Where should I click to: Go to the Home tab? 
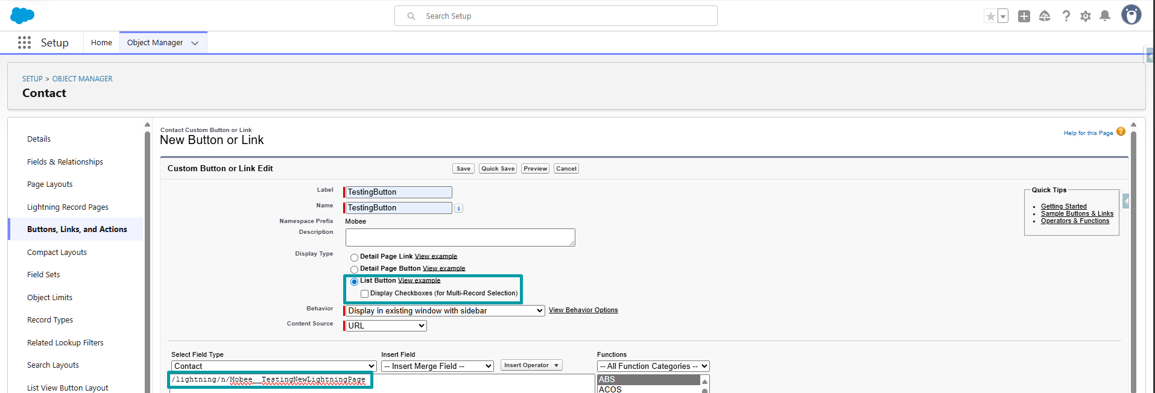101,42
